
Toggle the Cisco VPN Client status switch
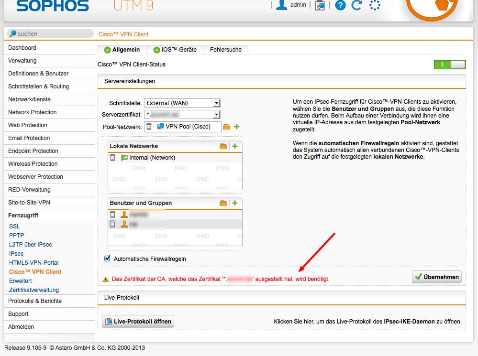450,65
